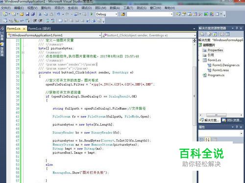This screenshot has width=245, height=183.
Task: Select 引用 node in Solution Explorer
Action: (x=211, y=55)
